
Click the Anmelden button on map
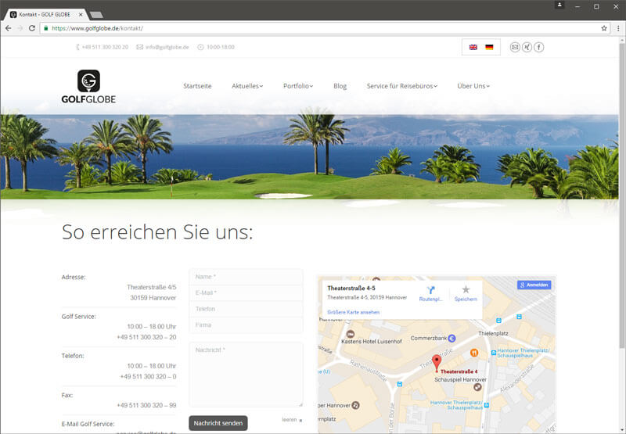(x=534, y=285)
